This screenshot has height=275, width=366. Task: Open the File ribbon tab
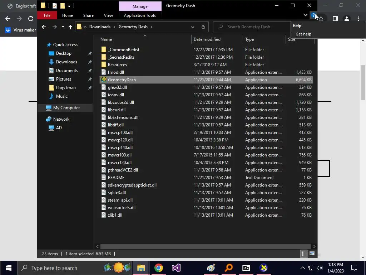(x=47, y=15)
